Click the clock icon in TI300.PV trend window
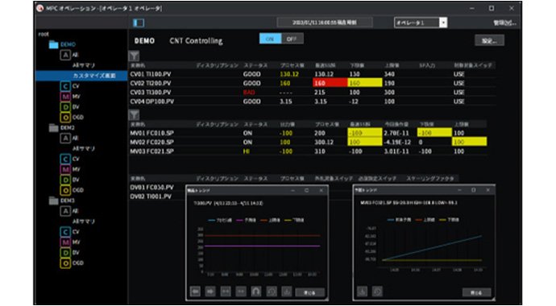The height and width of the screenshot is (306, 556). pos(272,292)
